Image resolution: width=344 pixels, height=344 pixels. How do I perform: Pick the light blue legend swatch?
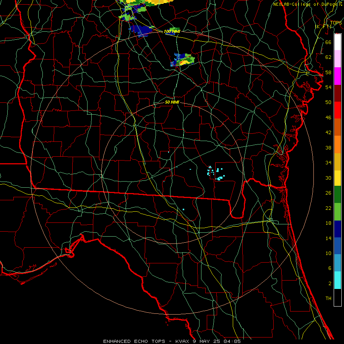pos(338,263)
